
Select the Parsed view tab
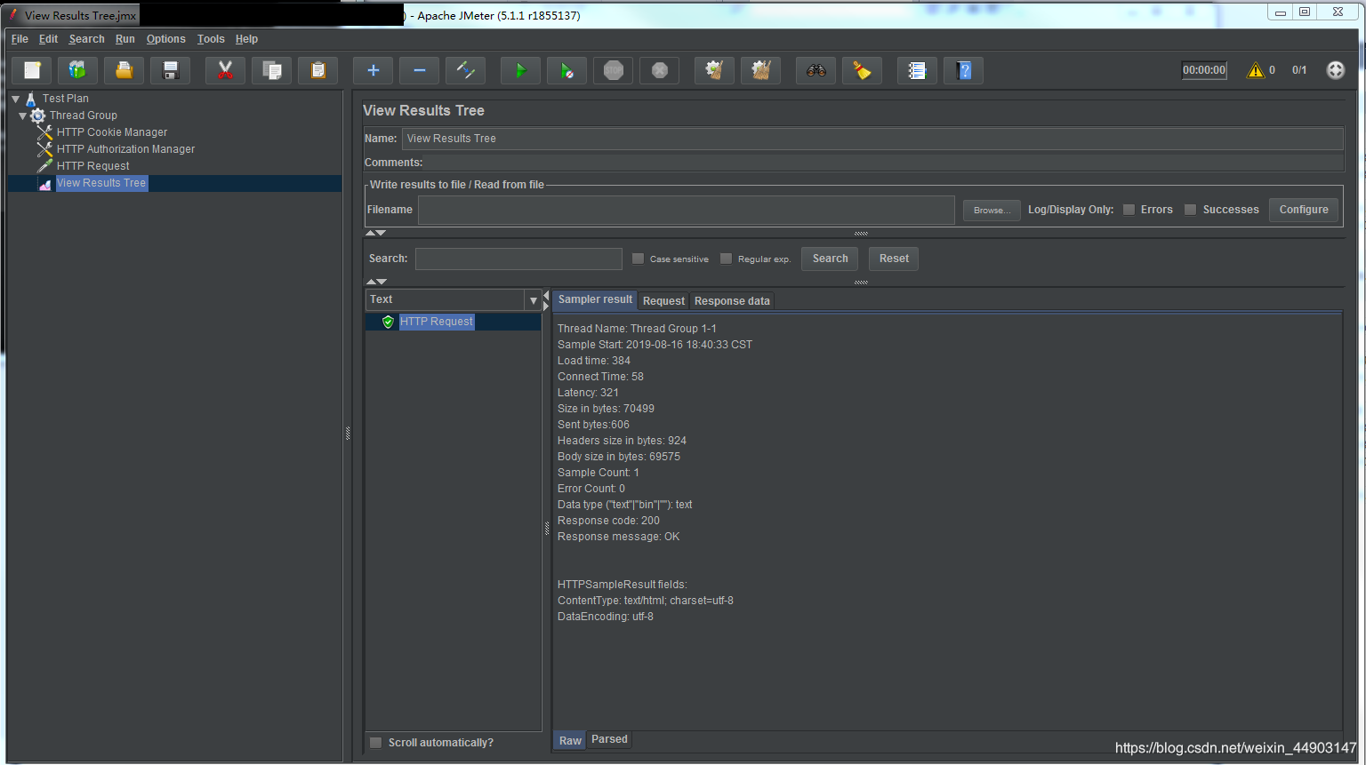pos(609,739)
